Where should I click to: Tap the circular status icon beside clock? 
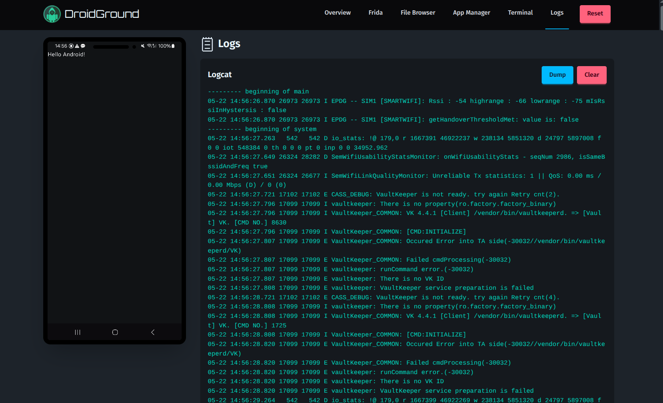(71, 46)
